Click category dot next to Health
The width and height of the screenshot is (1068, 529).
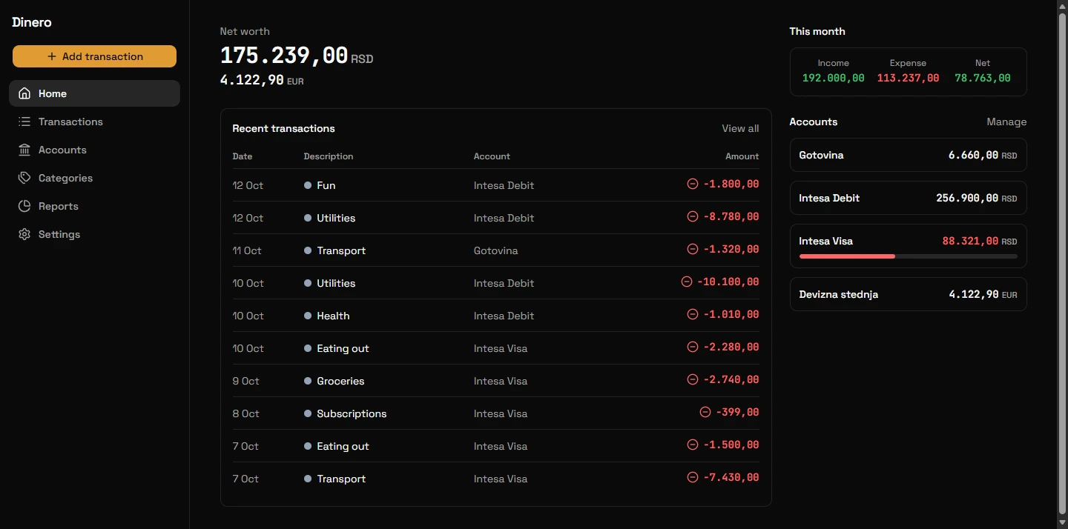[308, 316]
